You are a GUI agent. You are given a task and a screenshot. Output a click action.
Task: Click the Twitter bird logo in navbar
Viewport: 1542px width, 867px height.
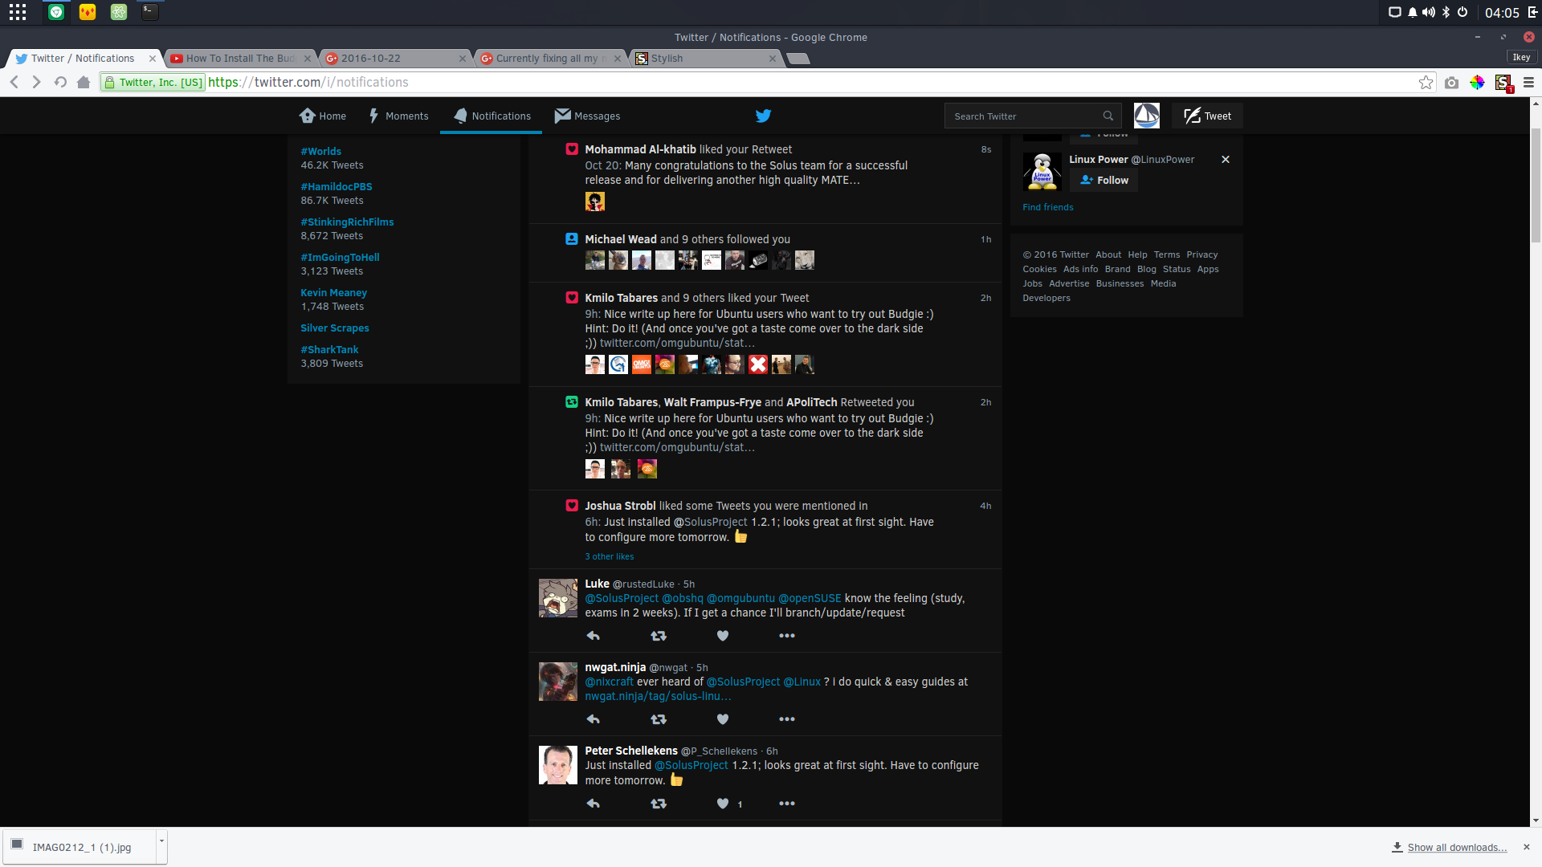[763, 116]
